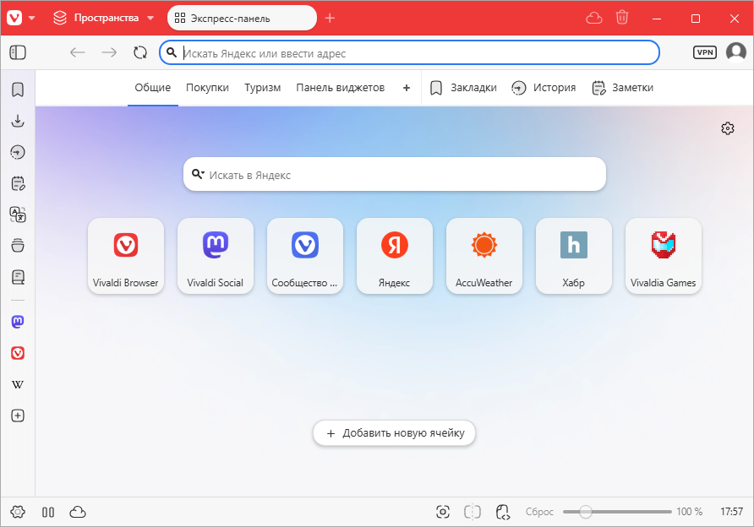Open the Translate panel in the sidebar
This screenshot has height=527, width=754.
[17, 215]
